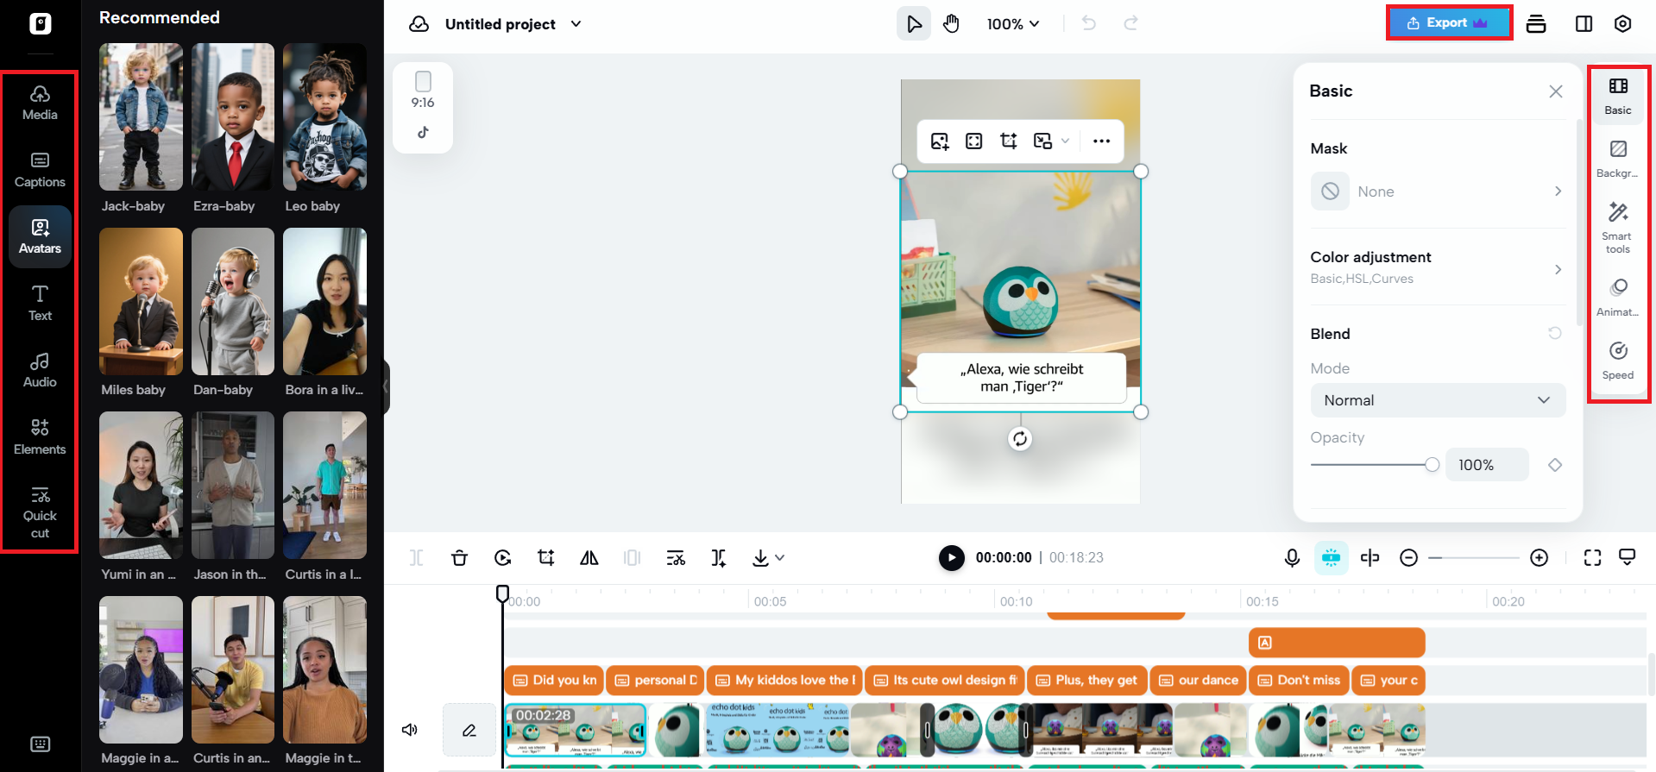Mute the video track speaker

coord(410,730)
